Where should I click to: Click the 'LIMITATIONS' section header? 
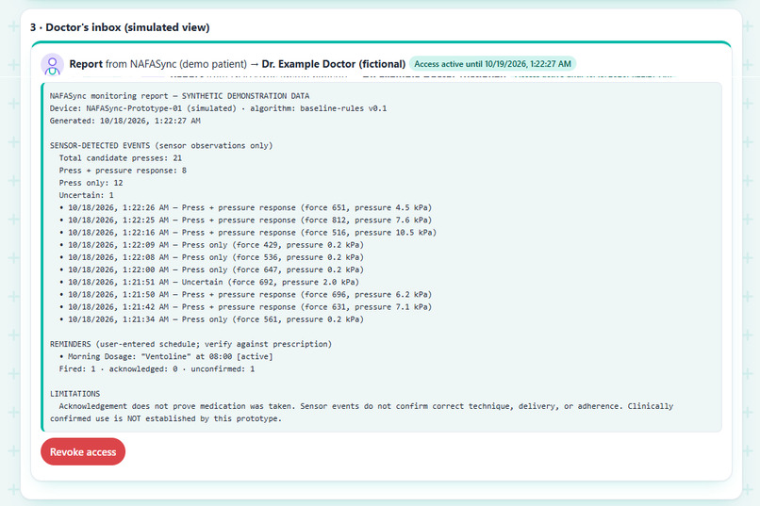tap(75, 394)
